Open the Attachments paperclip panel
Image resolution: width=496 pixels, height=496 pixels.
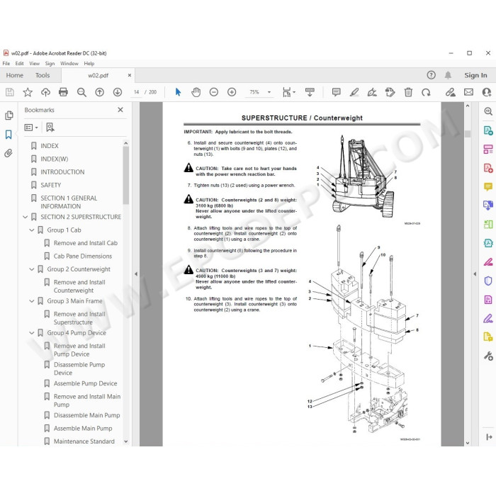pos(9,154)
